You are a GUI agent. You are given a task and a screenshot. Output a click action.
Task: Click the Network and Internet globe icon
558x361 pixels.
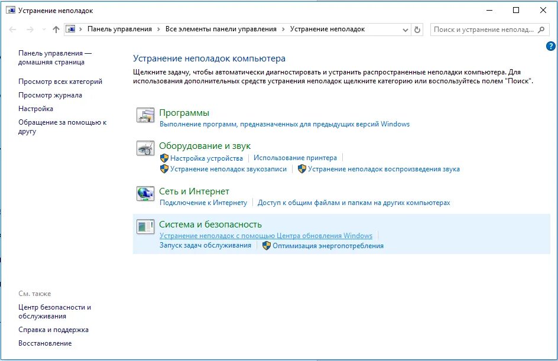[145, 193]
